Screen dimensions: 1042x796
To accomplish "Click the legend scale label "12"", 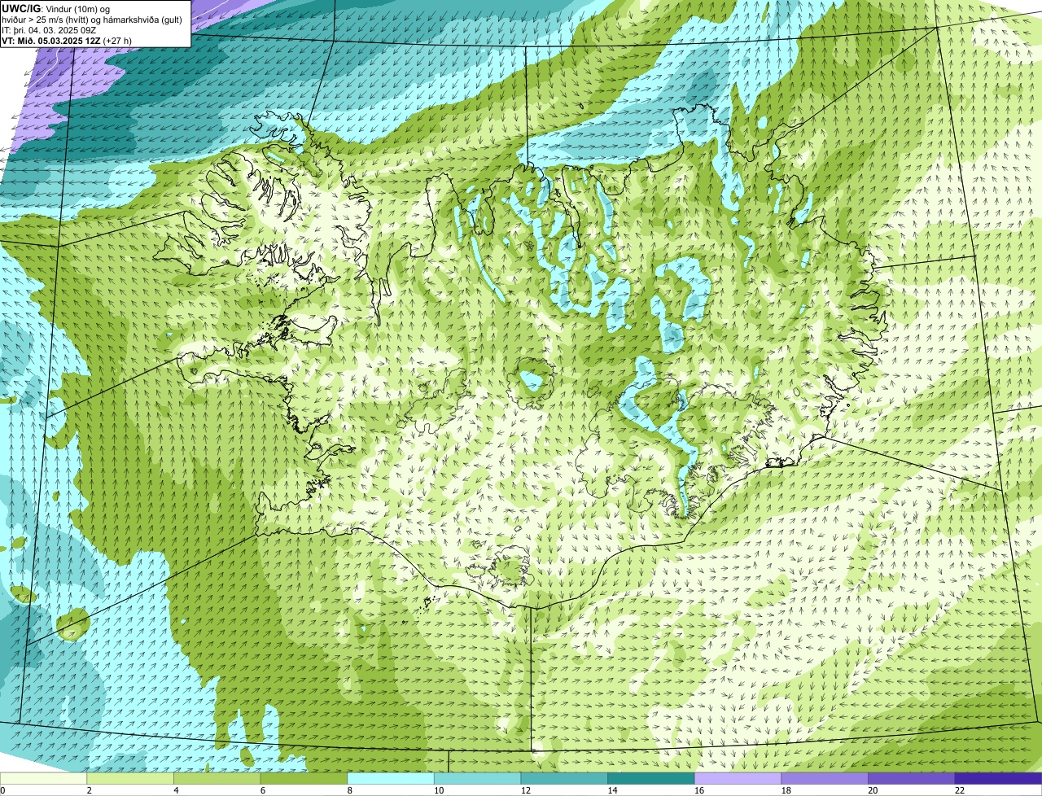I will pos(526,790).
